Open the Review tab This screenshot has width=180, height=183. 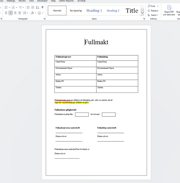tap(22, 1)
